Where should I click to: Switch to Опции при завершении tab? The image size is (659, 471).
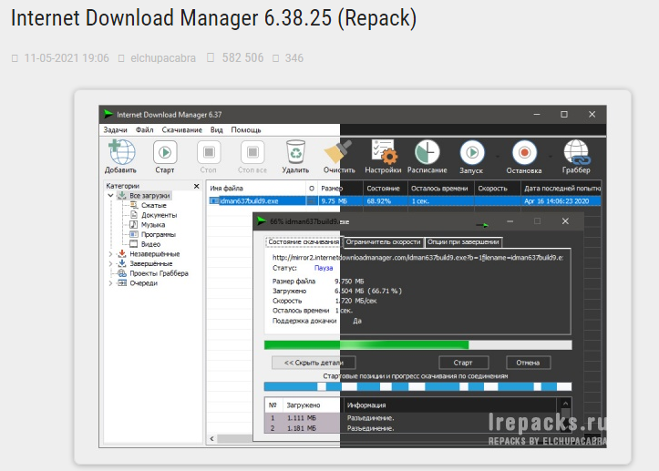(x=463, y=242)
